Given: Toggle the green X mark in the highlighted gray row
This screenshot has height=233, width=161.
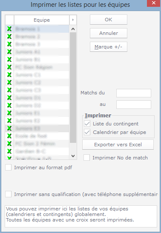Looking at the screenshot, I should coord(9,128).
